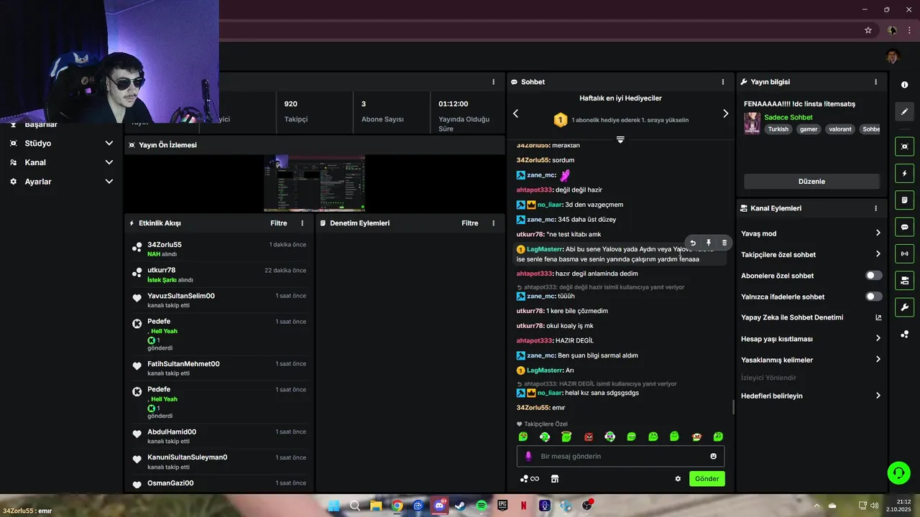Open AI chat moderation external link icon

point(878,317)
